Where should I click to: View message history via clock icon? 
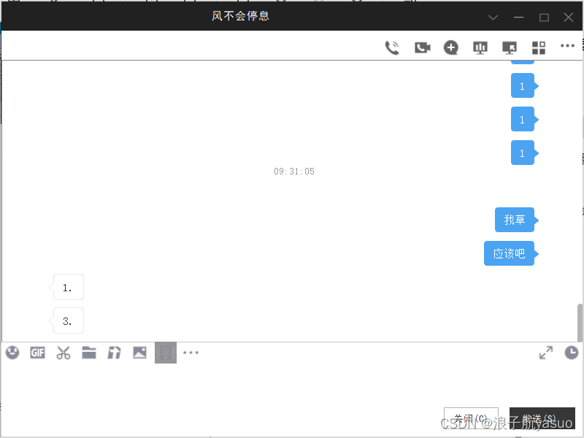(x=570, y=353)
